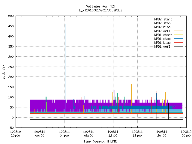This screenshot has width=192, height=144.
Task: Click the Time (yymmdd HH:MM) axis label
Action: 100,141
